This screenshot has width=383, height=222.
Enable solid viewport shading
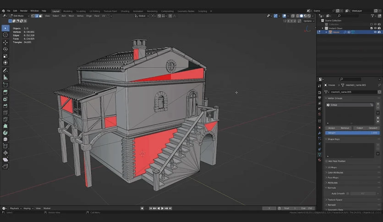tap(301, 16)
